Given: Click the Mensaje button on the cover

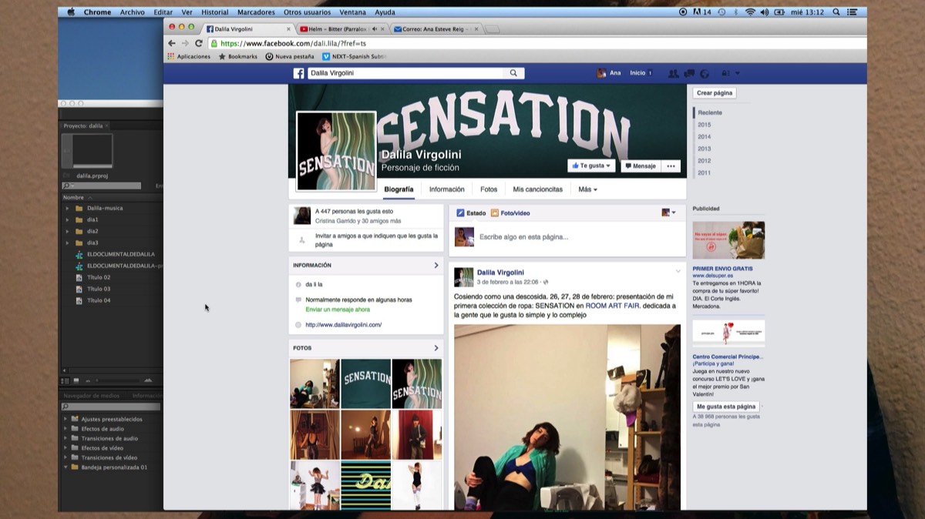Looking at the screenshot, I should pos(640,166).
